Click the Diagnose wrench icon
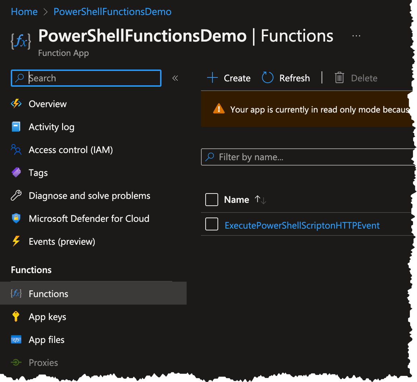Image resolution: width=417 pixels, height=382 pixels. [x=16, y=195]
